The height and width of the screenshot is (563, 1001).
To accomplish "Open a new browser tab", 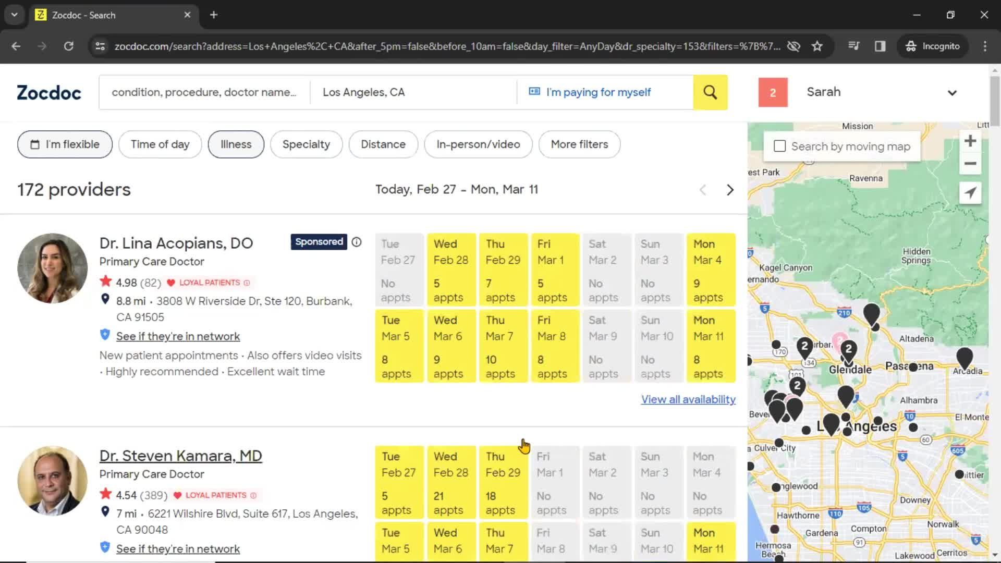I will tap(214, 15).
